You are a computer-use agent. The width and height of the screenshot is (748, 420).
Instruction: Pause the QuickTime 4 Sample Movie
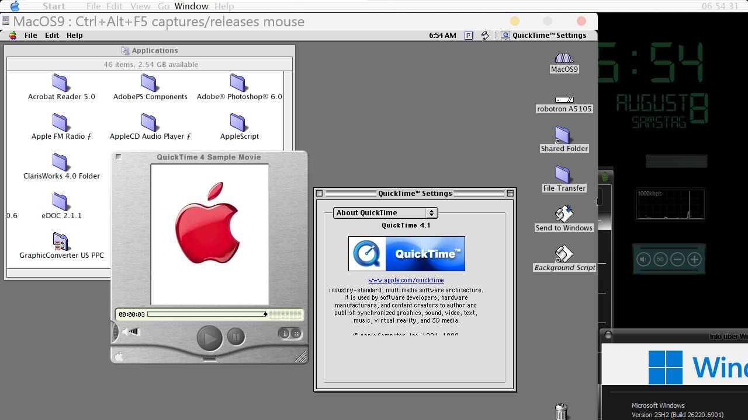[x=236, y=337]
